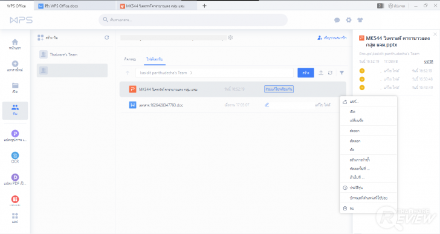Choose Rename from context menu
The width and height of the screenshot is (440, 234).
tap(369, 120)
